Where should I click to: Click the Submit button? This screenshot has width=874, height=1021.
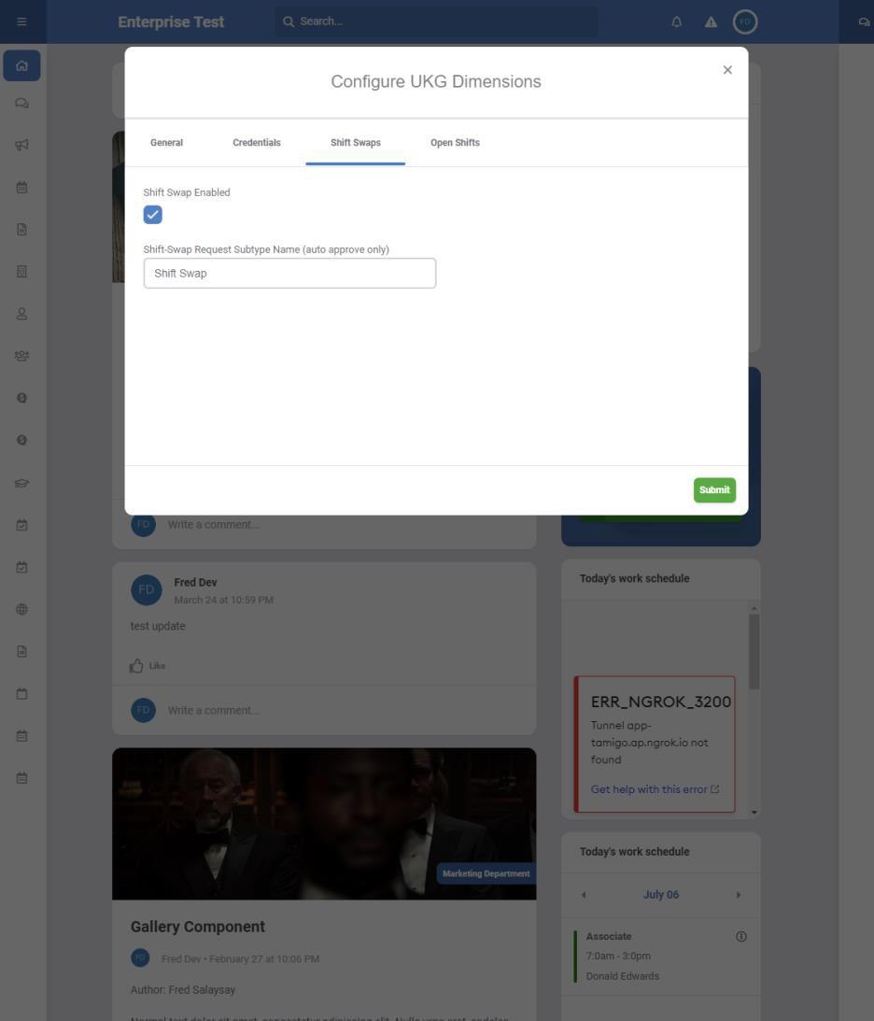pos(714,489)
